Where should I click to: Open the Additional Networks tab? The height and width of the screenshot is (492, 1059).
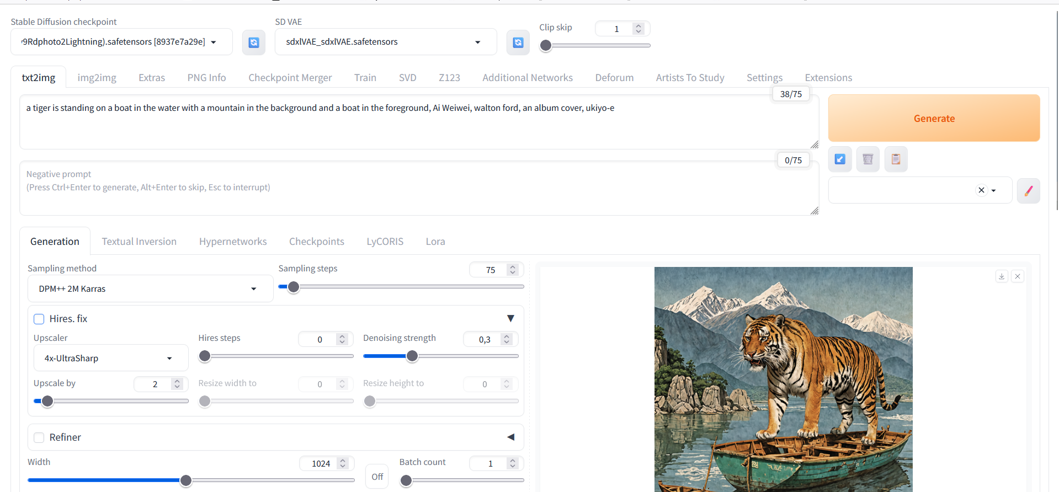tap(528, 78)
